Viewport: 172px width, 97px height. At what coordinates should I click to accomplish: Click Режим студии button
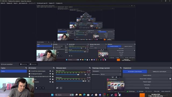pyautogui.click(x=147, y=82)
